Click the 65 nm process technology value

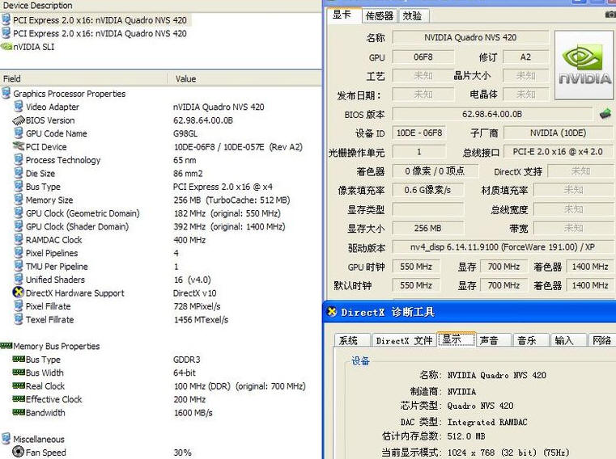coord(185,160)
